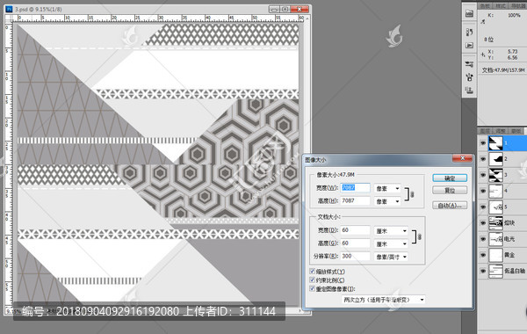This screenshot has height=334, width=527.
Task: Switch to the first tab above the Info panel
Action: coord(485,6)
